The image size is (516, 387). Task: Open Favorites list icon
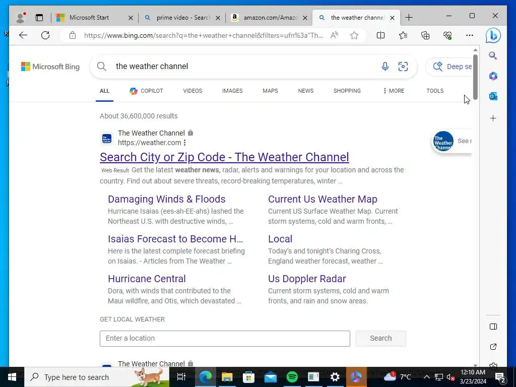403,35
